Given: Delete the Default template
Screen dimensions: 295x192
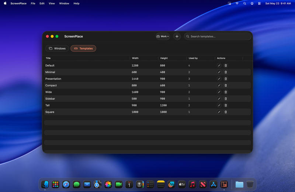Looking at the screenshot, I should 226,65.
